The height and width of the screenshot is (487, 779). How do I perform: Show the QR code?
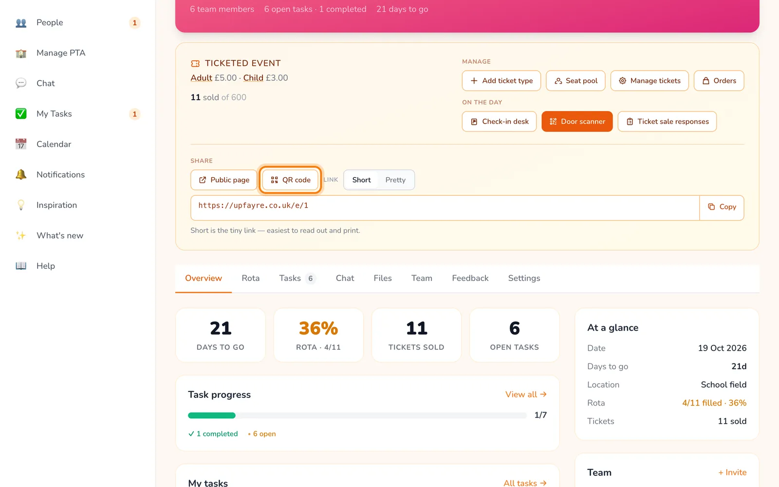click(x=290, y=180)
